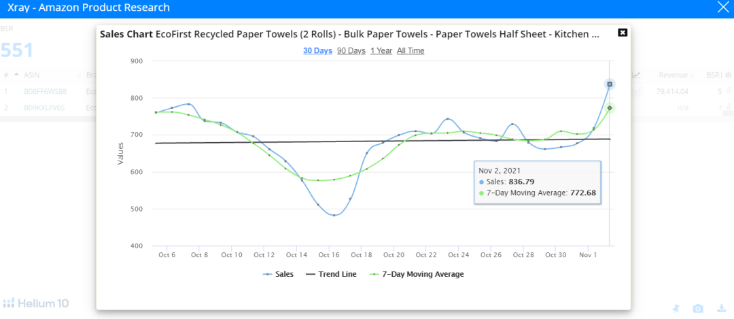Sort by row number column
Image resolution: width=734 pixels, height=319 pixels.
6,75
